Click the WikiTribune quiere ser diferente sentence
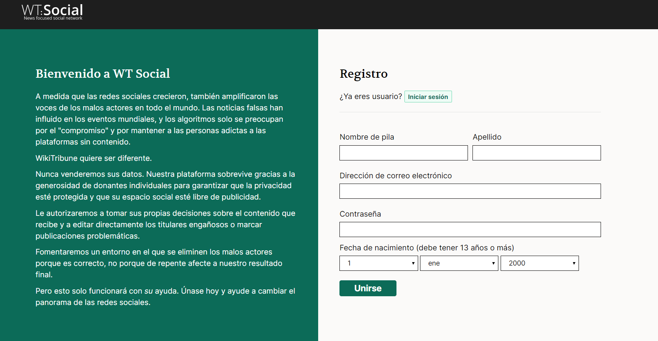658x341 pixels. click(x=94, y=158)
